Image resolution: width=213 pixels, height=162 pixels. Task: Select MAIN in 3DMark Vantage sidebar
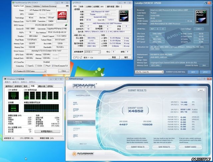point(75,103)
